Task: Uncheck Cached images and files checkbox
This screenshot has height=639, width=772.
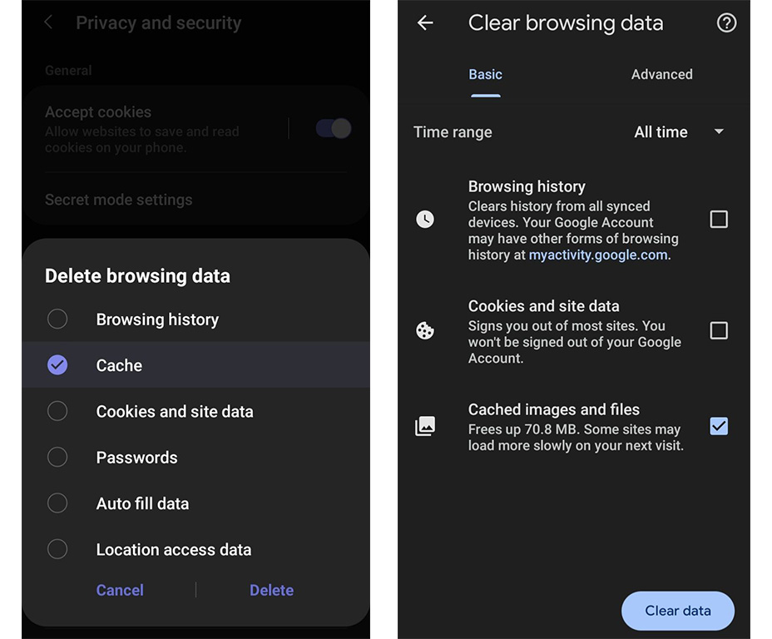Action: pos(719,426)
